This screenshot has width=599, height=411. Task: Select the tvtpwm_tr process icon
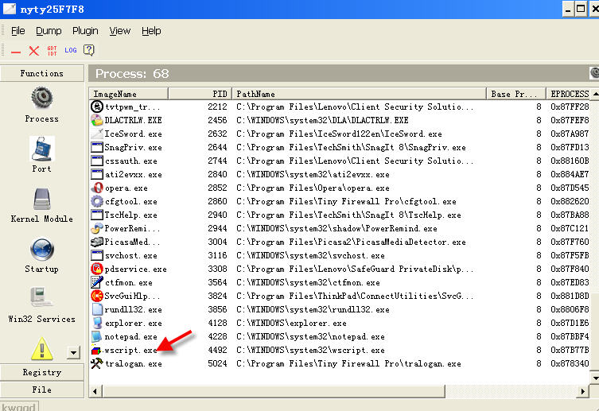97,107
